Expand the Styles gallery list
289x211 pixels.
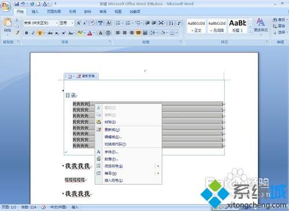[250, 32]
